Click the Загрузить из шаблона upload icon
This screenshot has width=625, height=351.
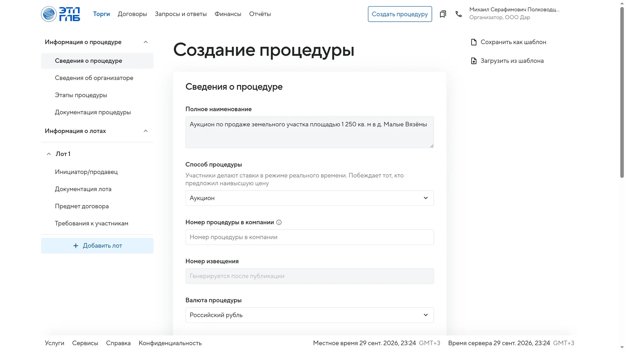tap(474, 61)
